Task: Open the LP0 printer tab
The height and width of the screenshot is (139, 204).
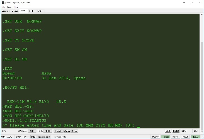Action: coord(39,11)
